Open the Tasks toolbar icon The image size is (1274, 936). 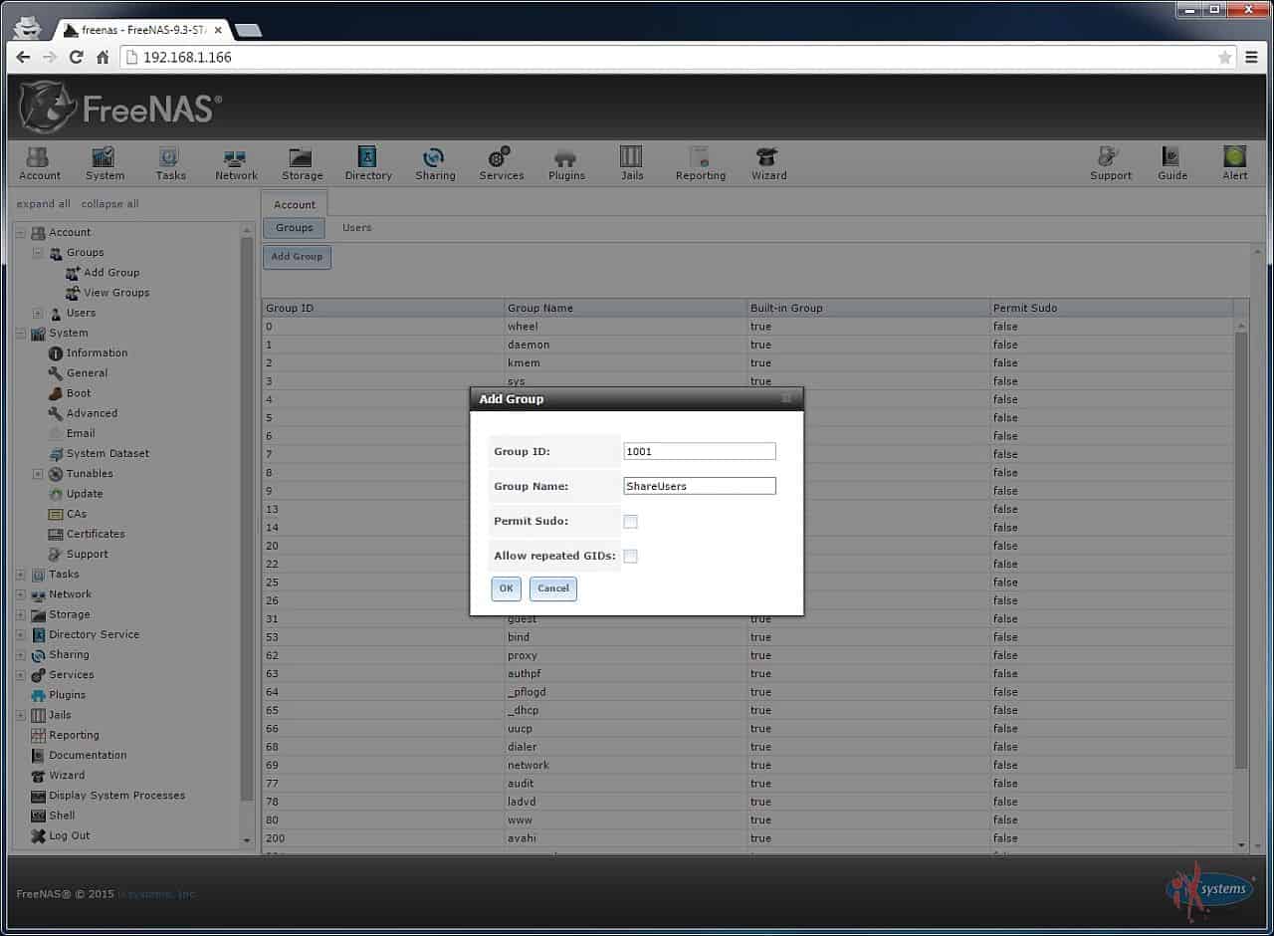point(170,163)
